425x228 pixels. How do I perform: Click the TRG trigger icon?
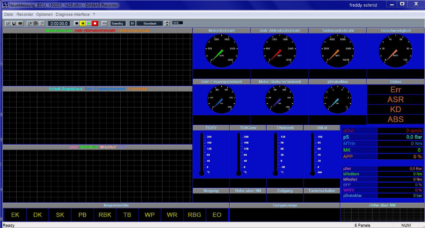pyautogui.click(x=104, y=23)
